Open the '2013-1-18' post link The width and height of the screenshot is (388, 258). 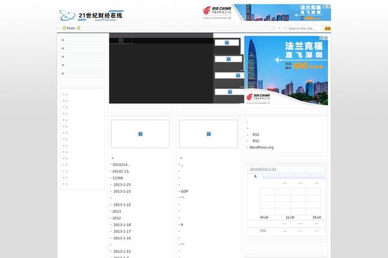coord(122,224)
